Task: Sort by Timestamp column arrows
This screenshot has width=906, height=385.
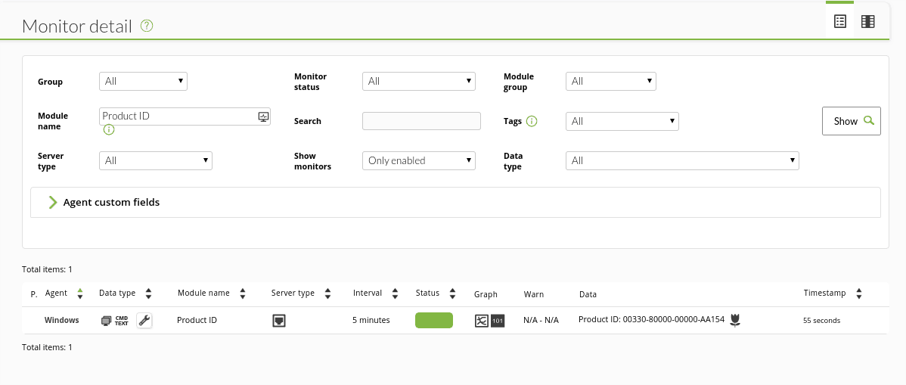Action: (x=858, y=293)
